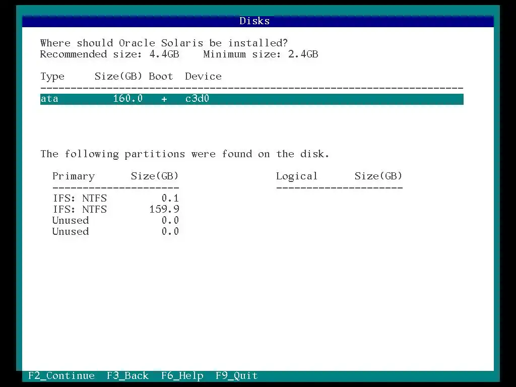Open F6_Help in the bottom bar
Viewport: 516px width, 387px height.
182,375
